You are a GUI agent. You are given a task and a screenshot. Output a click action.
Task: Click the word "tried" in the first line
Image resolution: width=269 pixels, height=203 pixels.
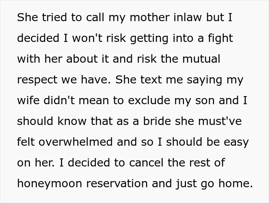(55, 17)
